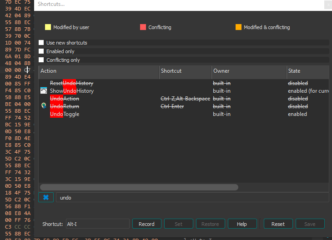Click the Reset button

click(x=278, y=224)
